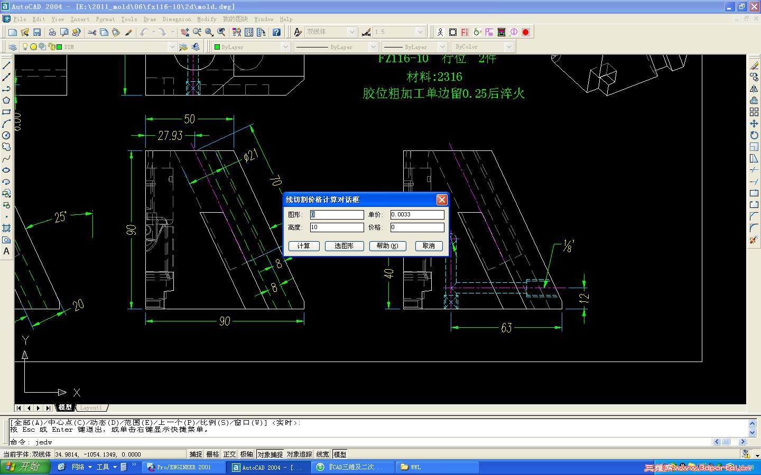Click the 帮助(H) button in dialog

(x=387, y=246)
